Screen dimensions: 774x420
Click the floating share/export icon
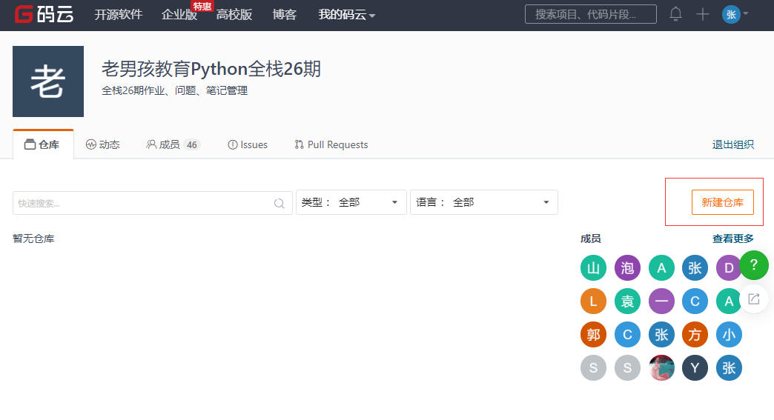pos(754,299)
